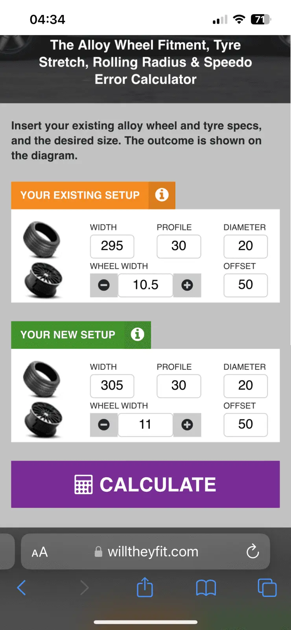Open the AA reader options menu
The width and height of the screenshot is (291, 630).
(x=40, y=552)
